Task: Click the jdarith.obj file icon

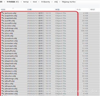Action: tap(3, 66)
